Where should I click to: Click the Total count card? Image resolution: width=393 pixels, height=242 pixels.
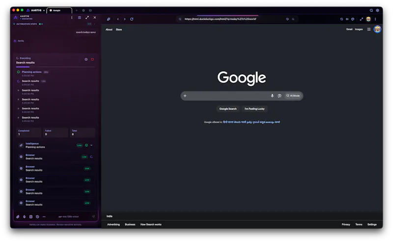(83, 133)
